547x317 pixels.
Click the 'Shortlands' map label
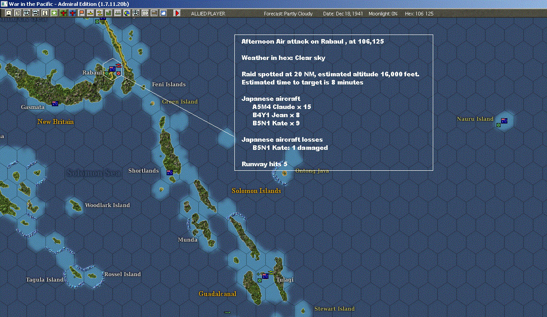coord(143,171)
